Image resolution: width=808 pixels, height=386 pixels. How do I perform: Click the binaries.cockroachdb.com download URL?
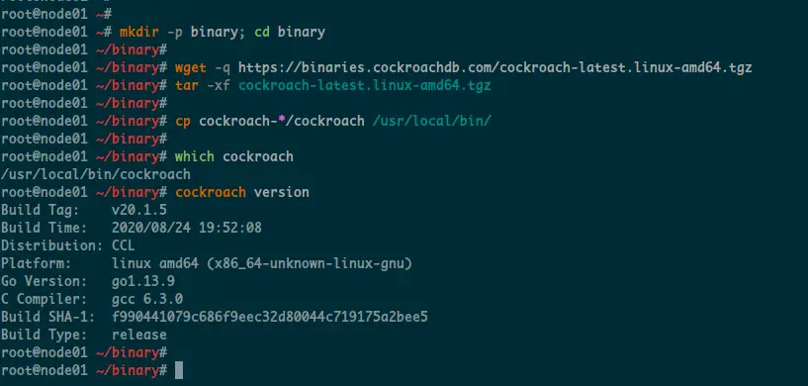click(x=494, y=67)
